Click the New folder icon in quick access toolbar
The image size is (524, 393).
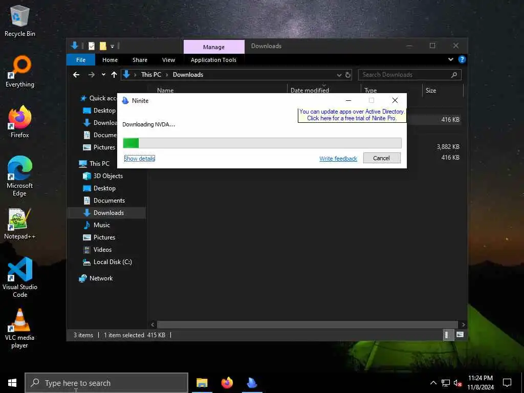[103, 46]
